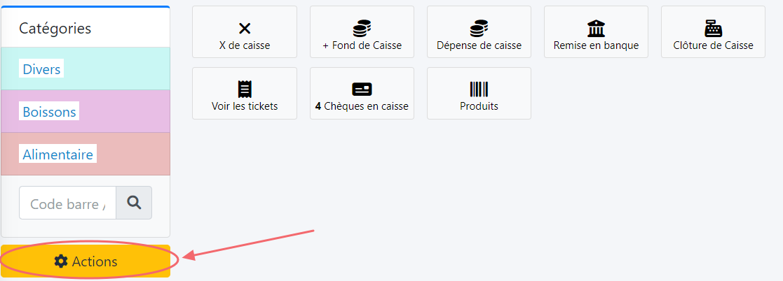The width and height of the screenshot is (783, 281).
Task: Select the Divers category
Action: (x=42, y=69)
